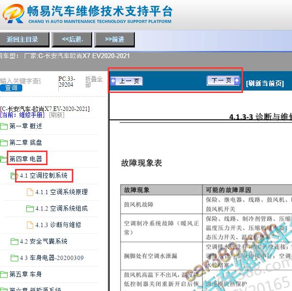
Task: Click the folder icon of 第二章 底盘
Action: point(4,143)
